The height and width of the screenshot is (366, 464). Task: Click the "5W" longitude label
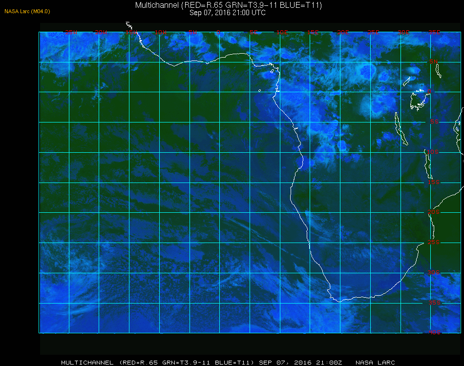(x=192, y=32)
